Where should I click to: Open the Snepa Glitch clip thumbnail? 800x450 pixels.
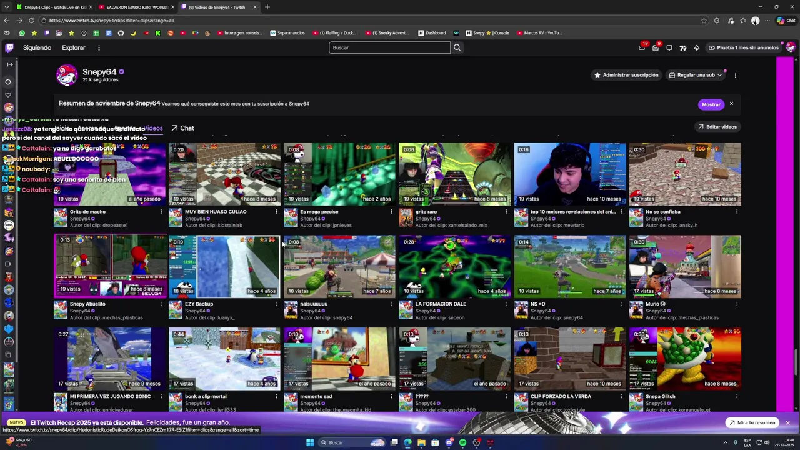[685, 359]
